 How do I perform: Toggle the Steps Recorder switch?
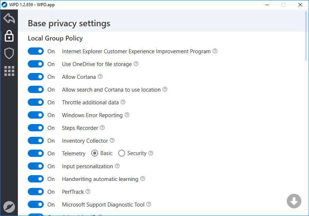36,128
